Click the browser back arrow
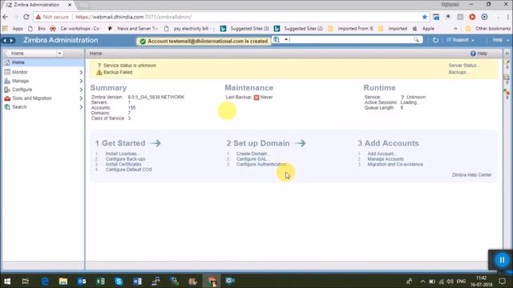This screenshot has width=513, height=288. pyautogui.click(x=6, y=17)
